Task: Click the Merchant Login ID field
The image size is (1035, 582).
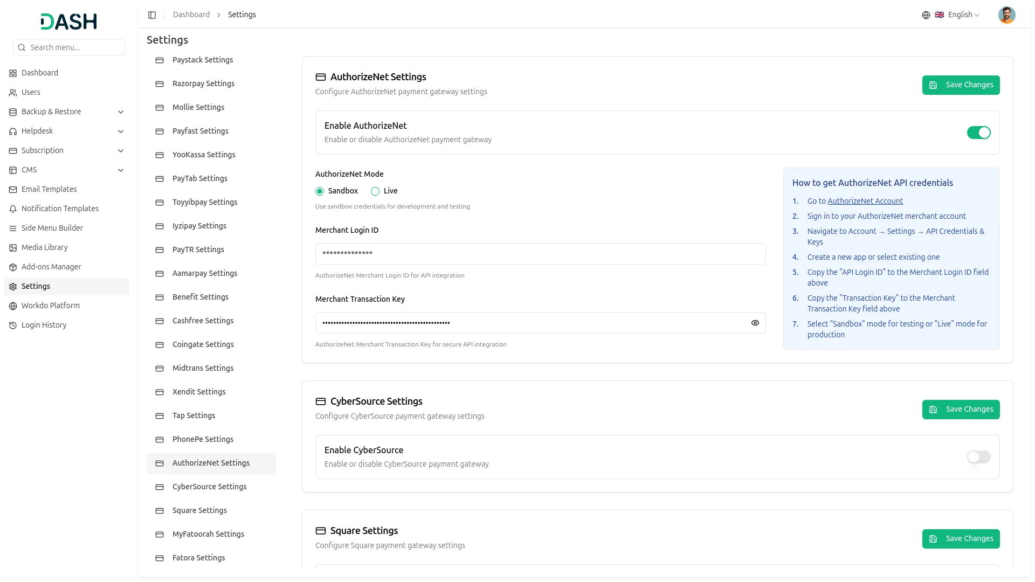Action: point(540,254)
